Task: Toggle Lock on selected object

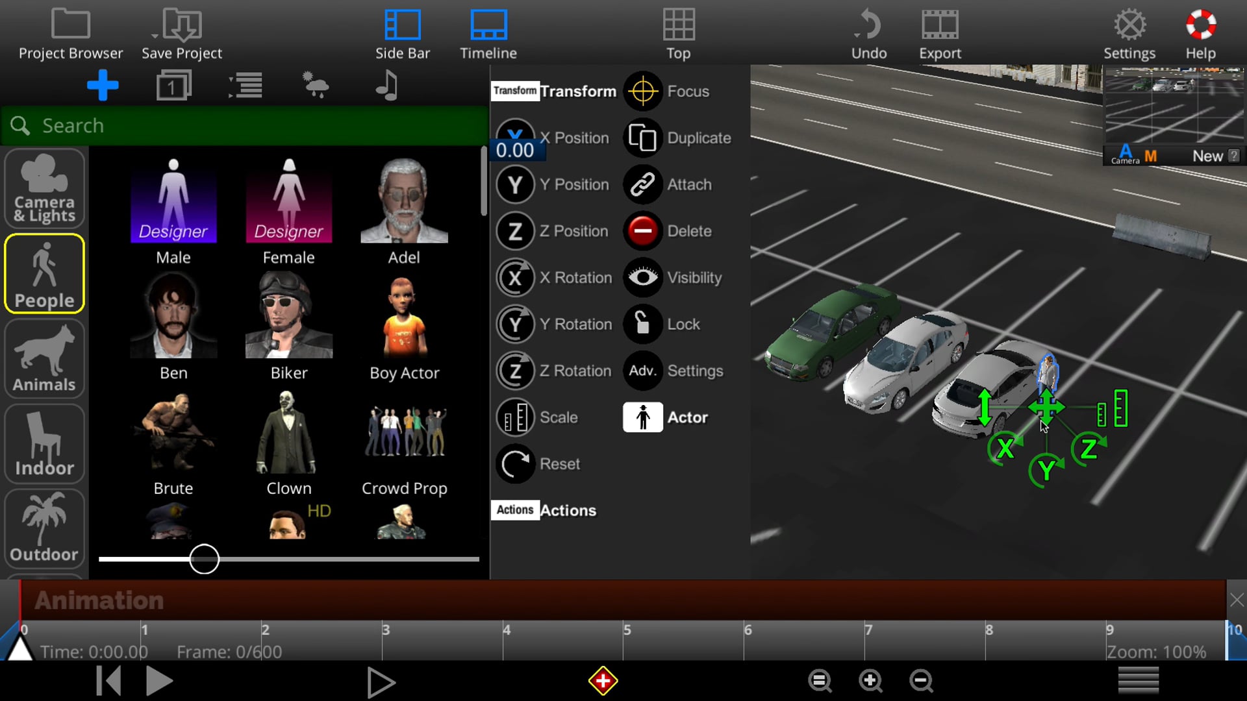Action: point(643,323)
